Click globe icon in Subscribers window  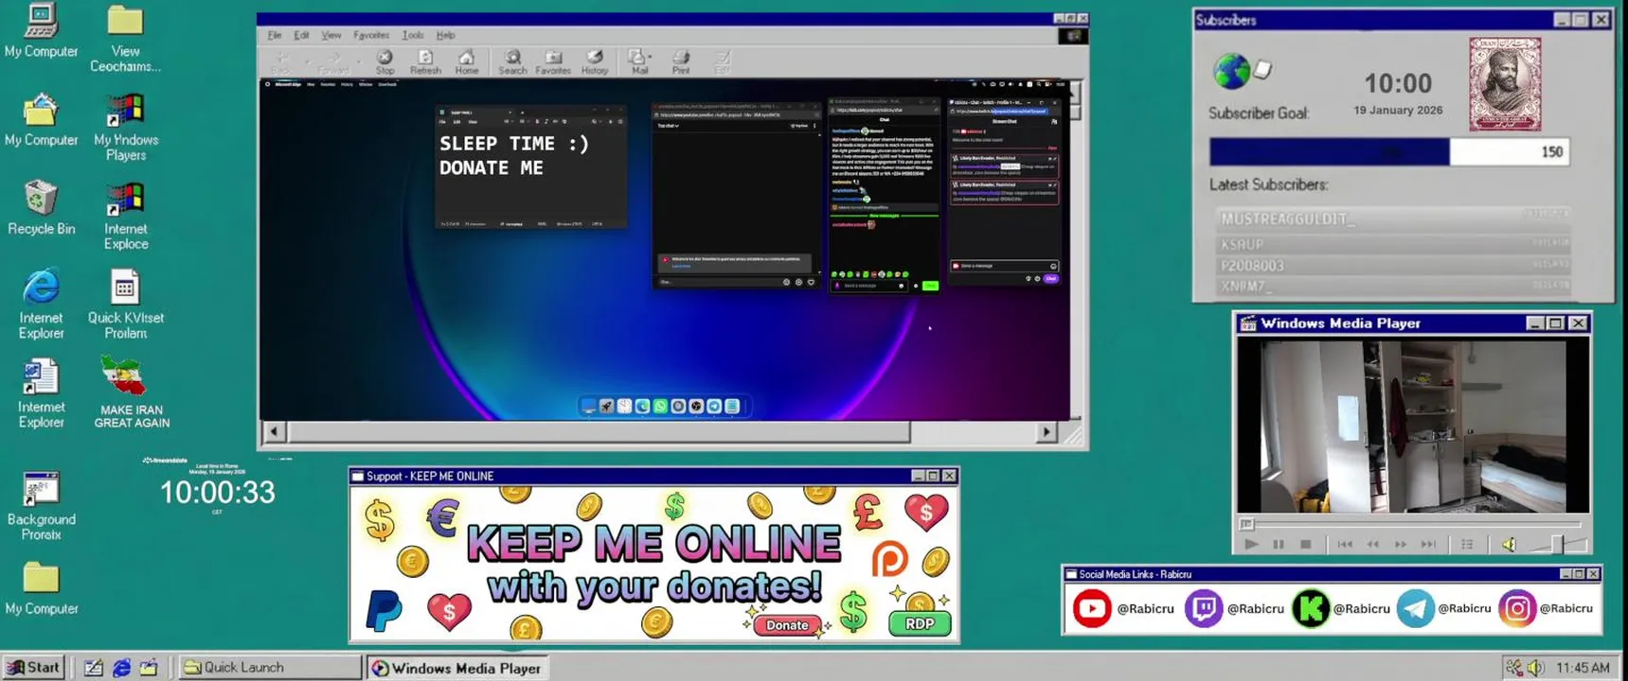pos(1231,71)
